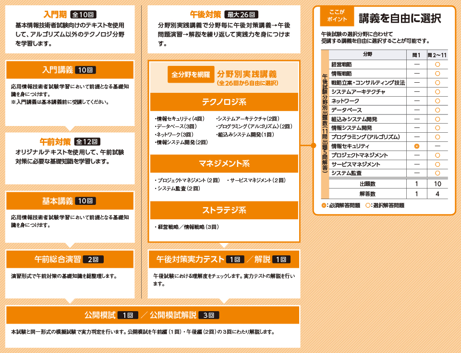The height and width of the screenshot is (353, 461).
Task: Click the 午前総合演習 header
Action: tap(70, 259)
